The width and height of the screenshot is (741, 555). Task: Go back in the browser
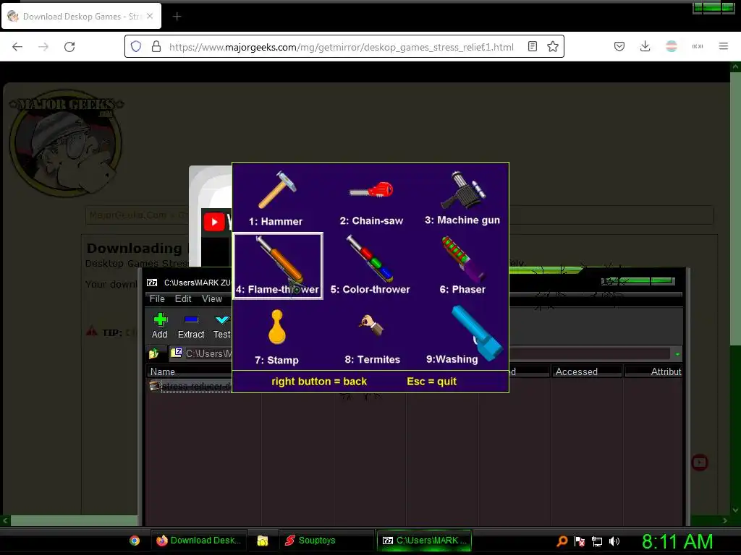(x=17, y=47)
